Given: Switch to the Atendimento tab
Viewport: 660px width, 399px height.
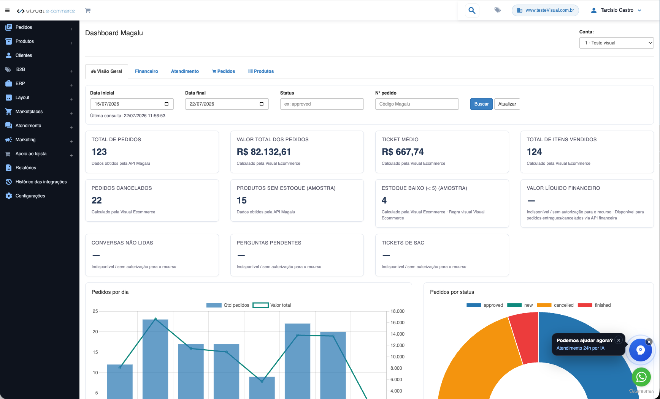Looking at the screenshot, I should coord(185,71).
